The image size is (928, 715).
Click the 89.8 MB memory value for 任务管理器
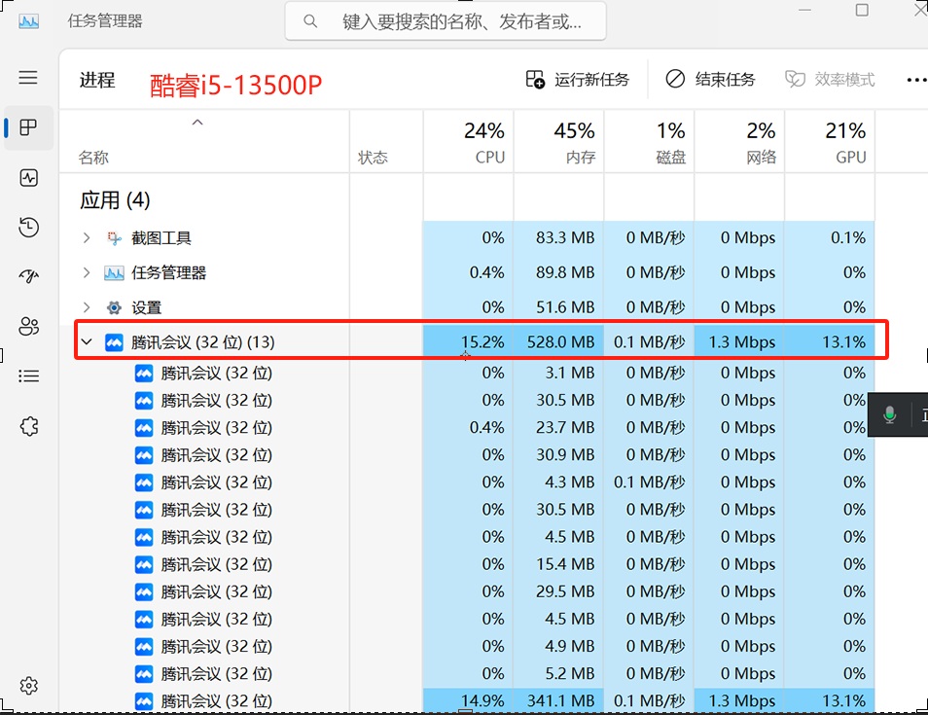pyautogui.click(x=565, y=272)
